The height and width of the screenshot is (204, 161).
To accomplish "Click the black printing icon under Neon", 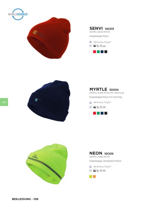I will coord(94,171).
